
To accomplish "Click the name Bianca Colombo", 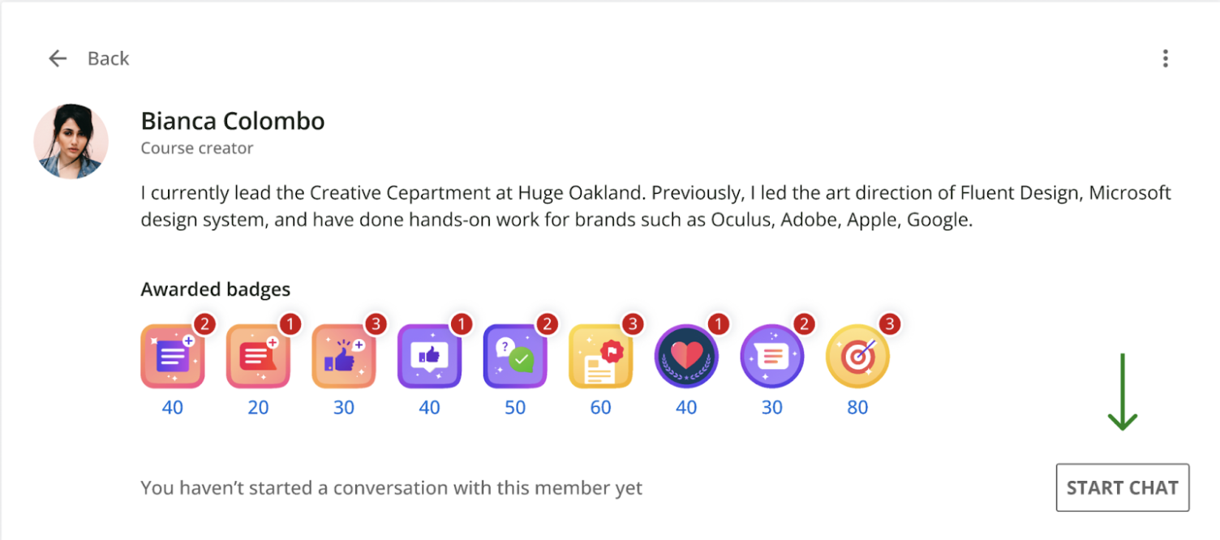I will point(233,120).
